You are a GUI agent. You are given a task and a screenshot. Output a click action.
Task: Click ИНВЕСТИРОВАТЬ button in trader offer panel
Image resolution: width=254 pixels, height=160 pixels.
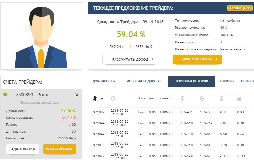(x=197, y=59)
